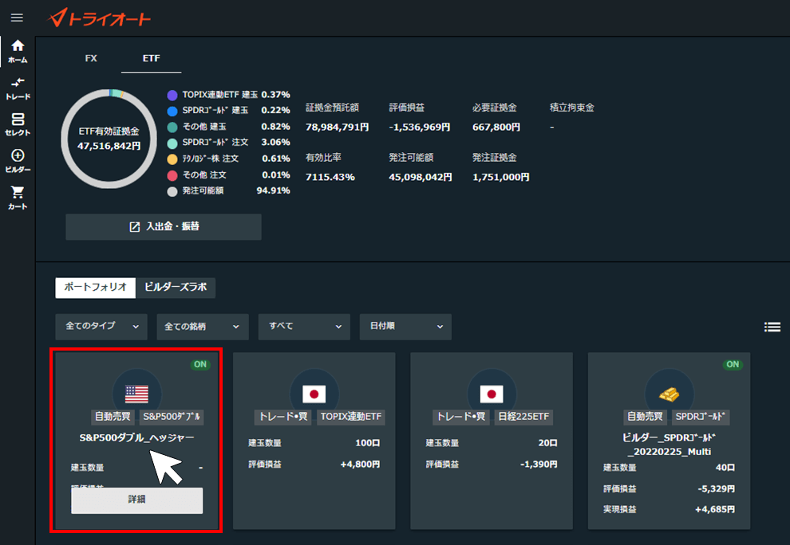Screen dimensions: 790x545
Task: Click S&P500ダブル_ヘッジャー card title
Action: click(136, 437)
